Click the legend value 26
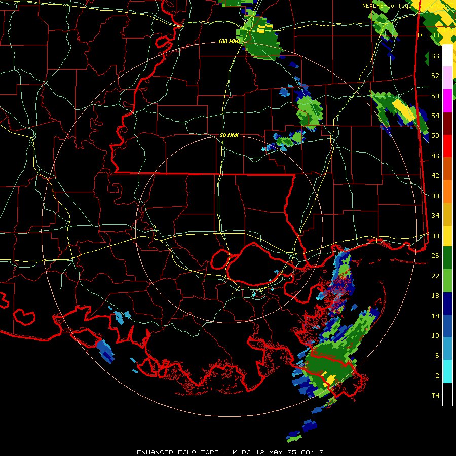Viewport: 456px width, 456px height. pos(435,256)
